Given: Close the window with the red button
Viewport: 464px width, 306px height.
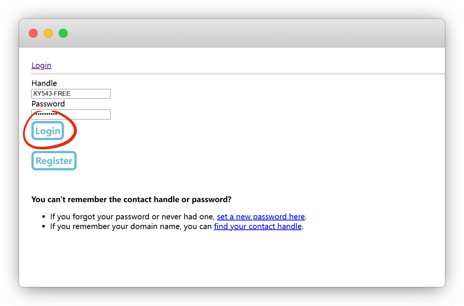Looking at the screenshot, I should (33, 33).
